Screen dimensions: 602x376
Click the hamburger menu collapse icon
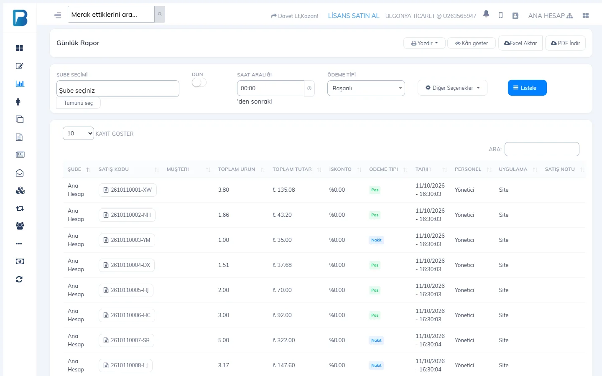point(58,15)
